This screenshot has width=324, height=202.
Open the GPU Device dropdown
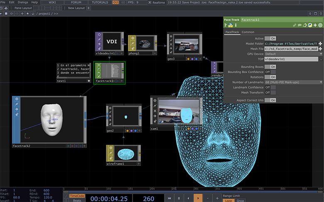point(293,54)
